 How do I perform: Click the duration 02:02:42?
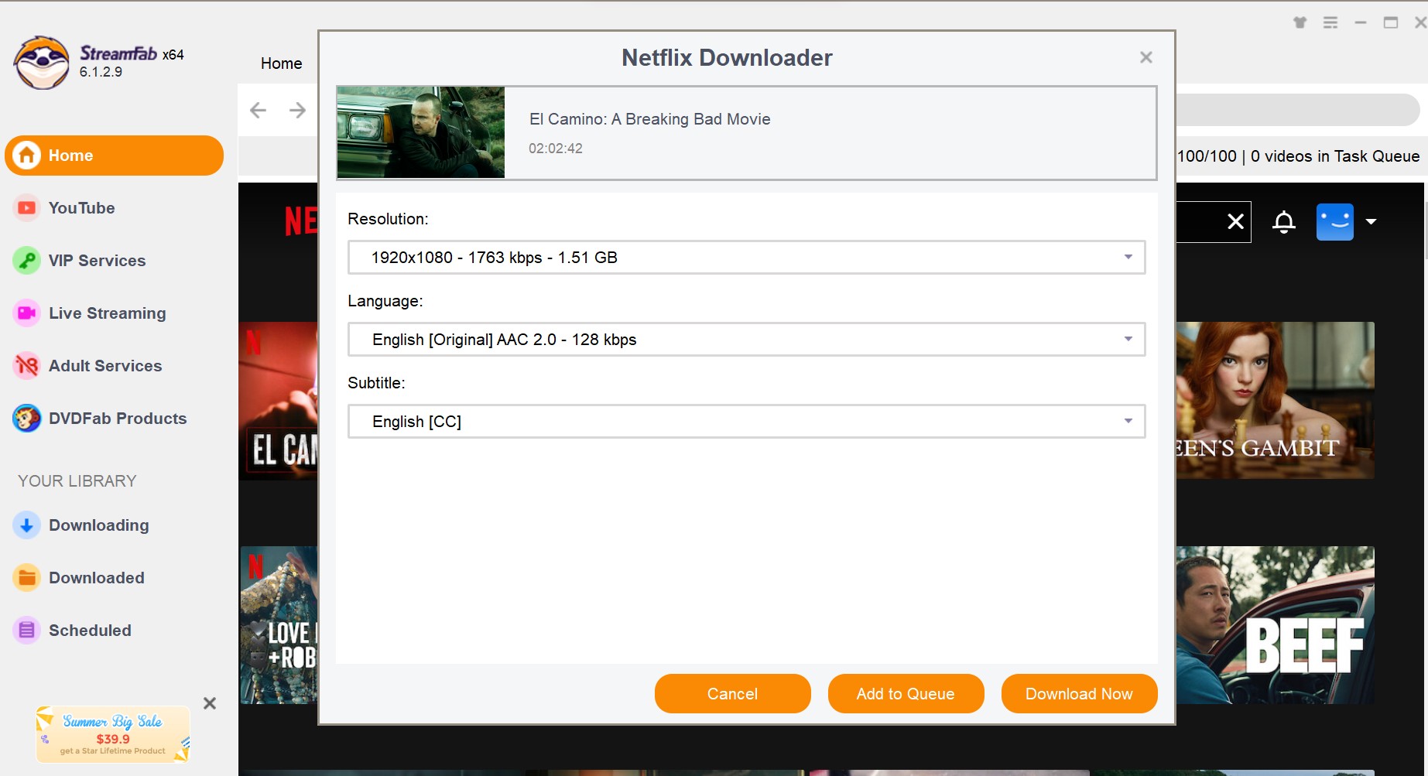pos(555,149)
